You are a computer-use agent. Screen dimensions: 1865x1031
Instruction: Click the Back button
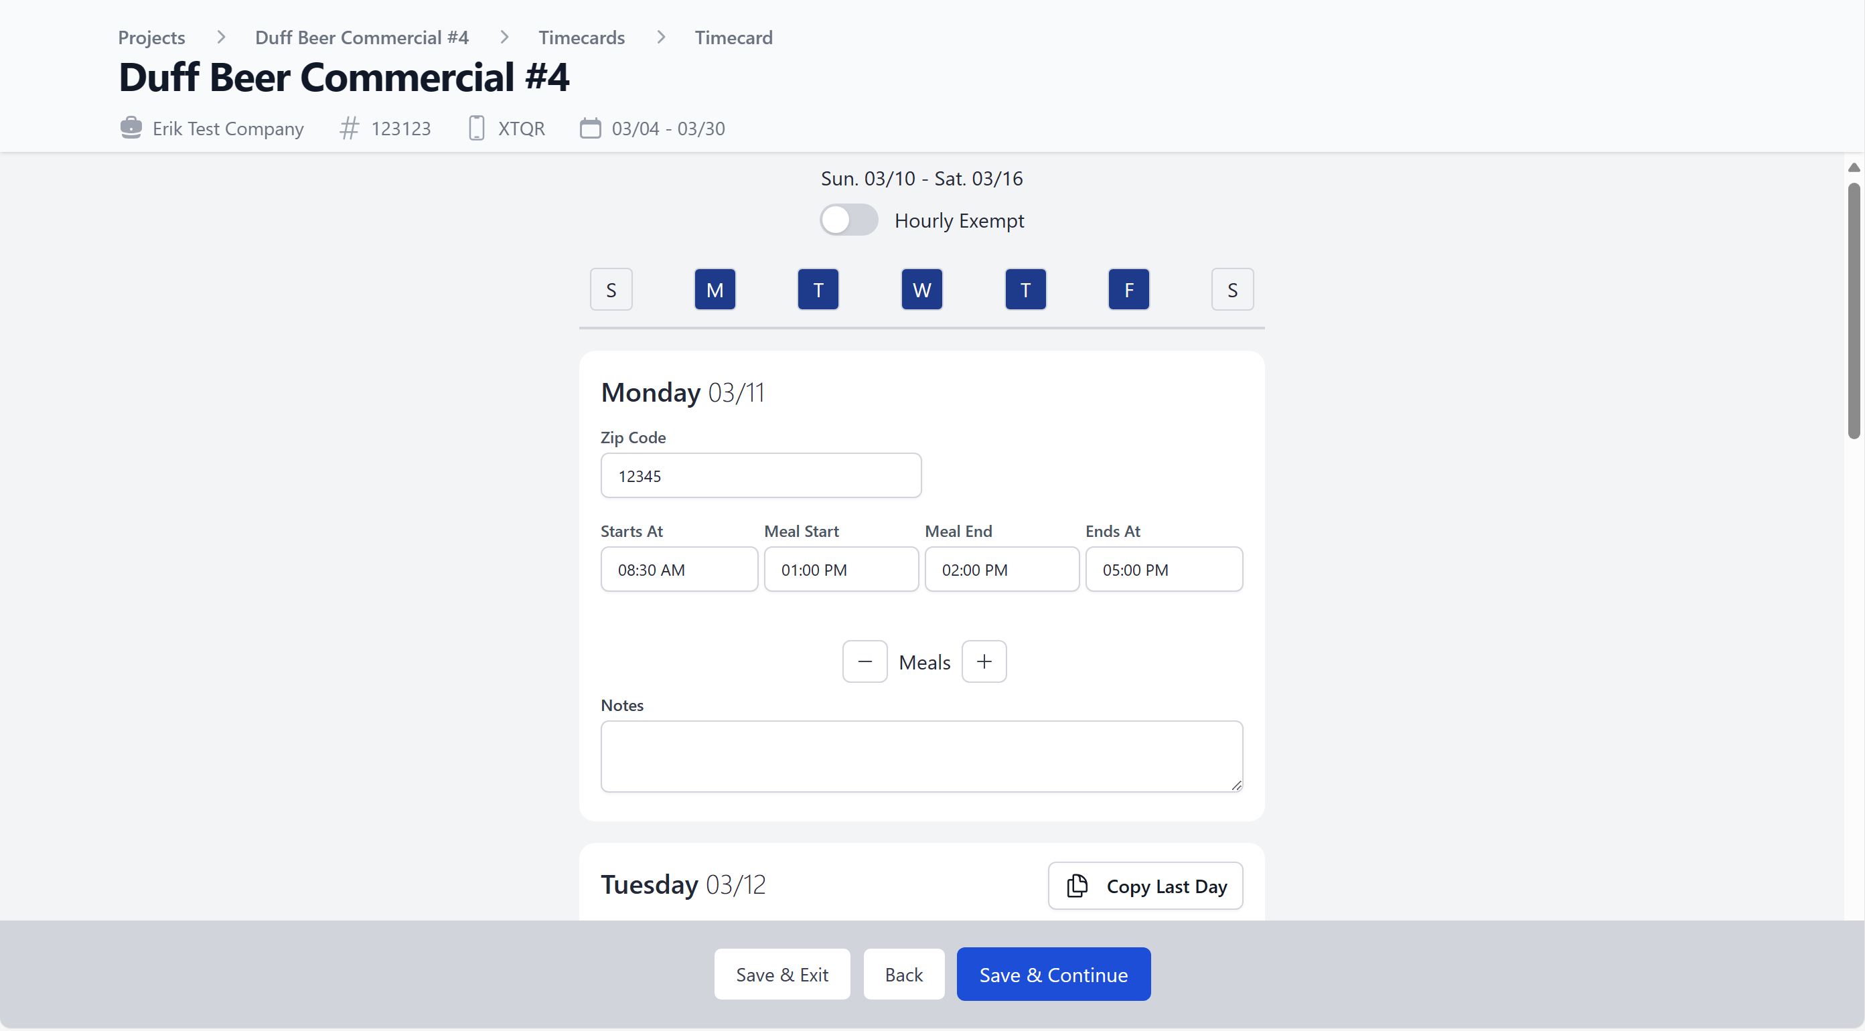click(903, 975)
